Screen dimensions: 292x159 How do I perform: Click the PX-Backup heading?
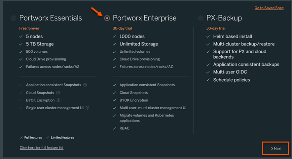pos(224,18)
